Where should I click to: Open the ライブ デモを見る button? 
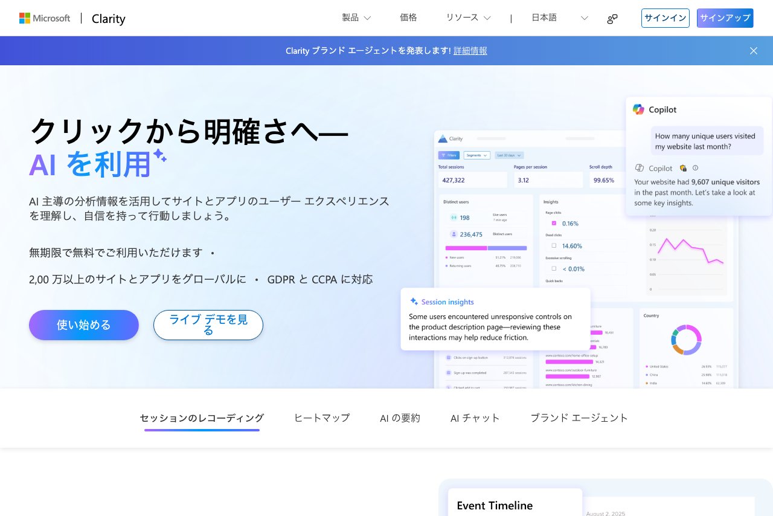point(208,325)
